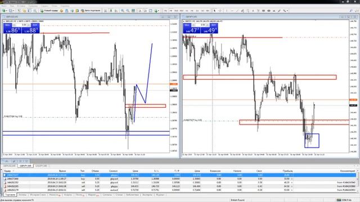Toggle chart auto scroll
360x202 pixels.
140,11
